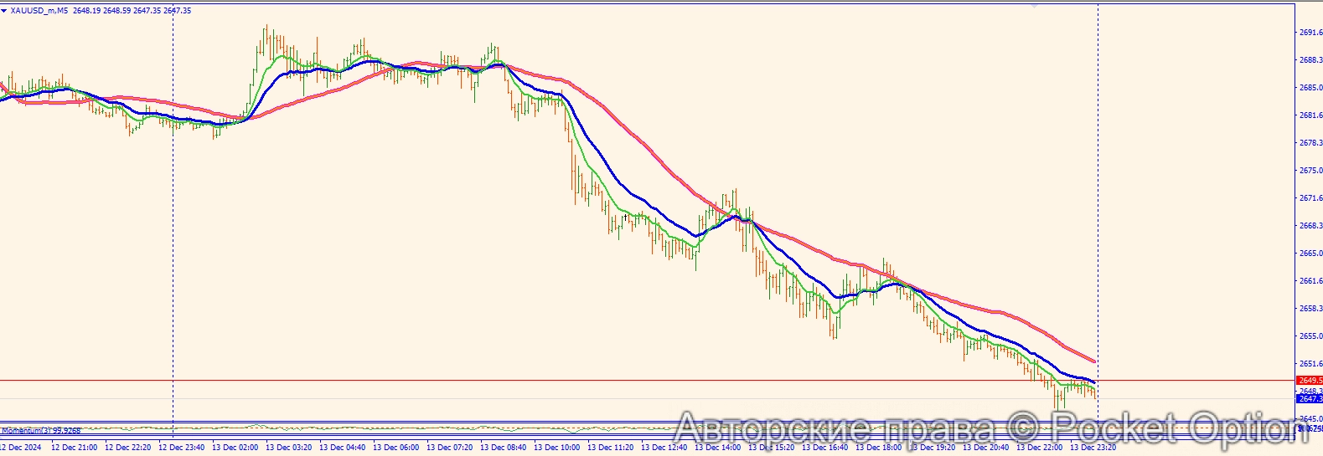Click the 2665.0 price axis label
The width and height of the screenshot is (1323, 456).
point(1310,254)
